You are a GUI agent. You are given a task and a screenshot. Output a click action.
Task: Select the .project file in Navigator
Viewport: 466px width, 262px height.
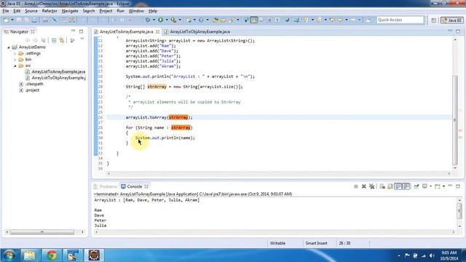click(x=29, y=90)
